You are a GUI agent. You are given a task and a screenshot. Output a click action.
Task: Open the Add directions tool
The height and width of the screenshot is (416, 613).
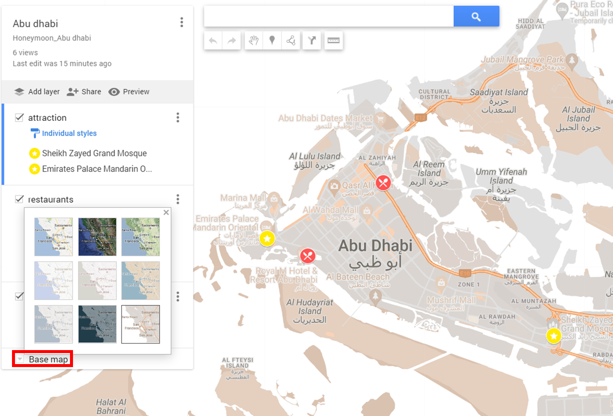(311, 41)
